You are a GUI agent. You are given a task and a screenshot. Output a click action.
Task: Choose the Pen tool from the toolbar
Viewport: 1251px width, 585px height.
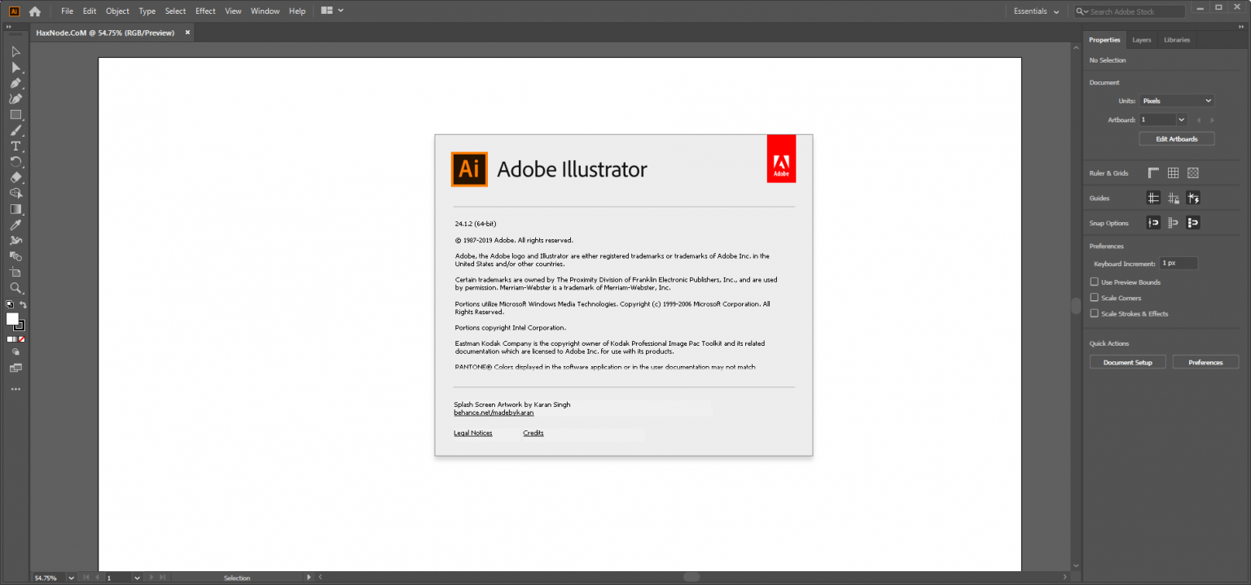click(x=15, y=82)
